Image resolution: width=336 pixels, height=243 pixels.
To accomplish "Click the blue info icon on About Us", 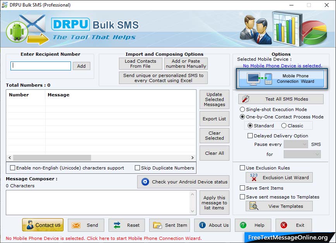I will (202, 225).
